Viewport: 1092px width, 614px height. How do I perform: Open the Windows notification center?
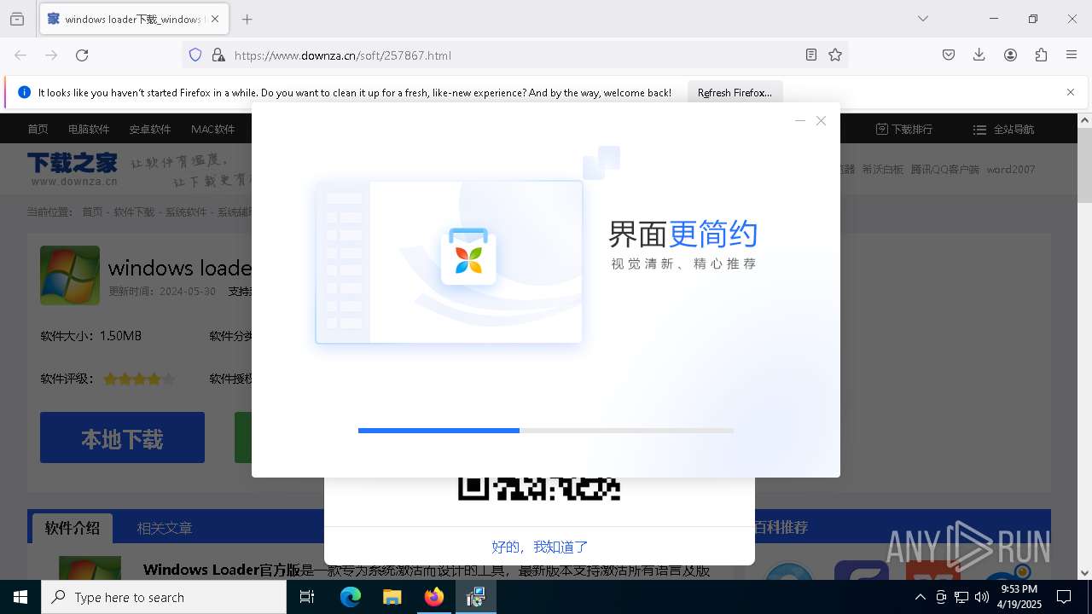coord(1064,597)
